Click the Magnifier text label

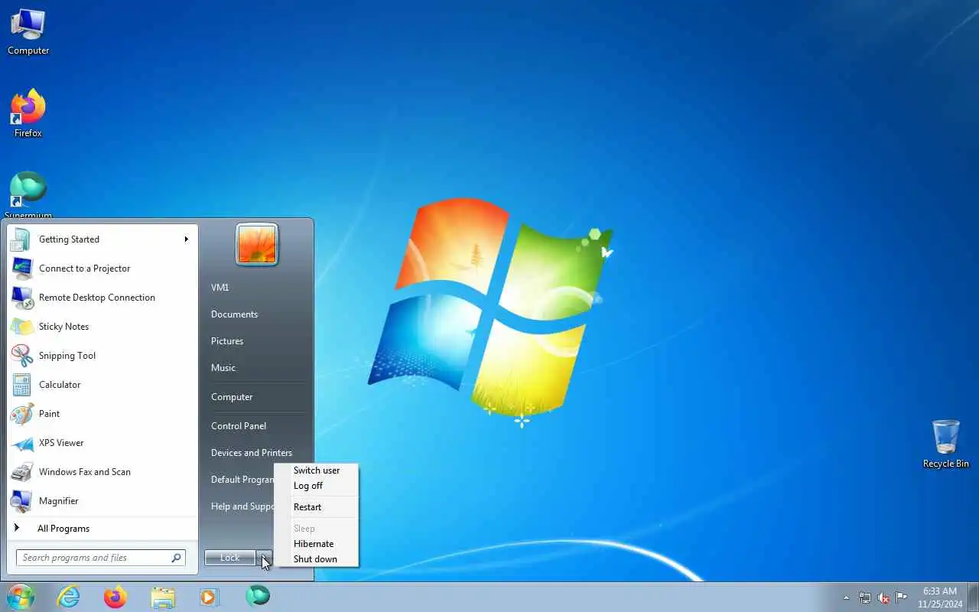point(59,501)
